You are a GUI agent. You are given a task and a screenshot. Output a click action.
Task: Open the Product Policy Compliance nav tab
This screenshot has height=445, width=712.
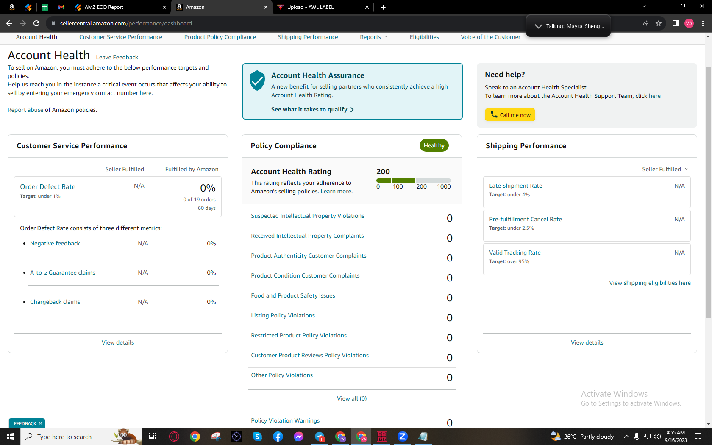tap(220, 37)
